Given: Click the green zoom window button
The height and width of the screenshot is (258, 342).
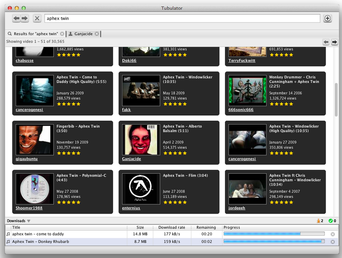Looking at the screenshot, I should click(23, 8).
